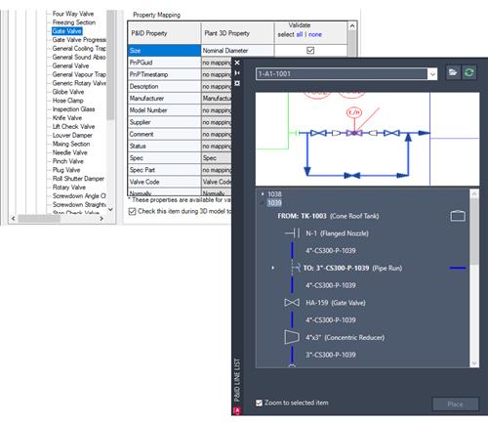The image size is (488, 422).
Task: Click the select all link
Action: point(300,34)
